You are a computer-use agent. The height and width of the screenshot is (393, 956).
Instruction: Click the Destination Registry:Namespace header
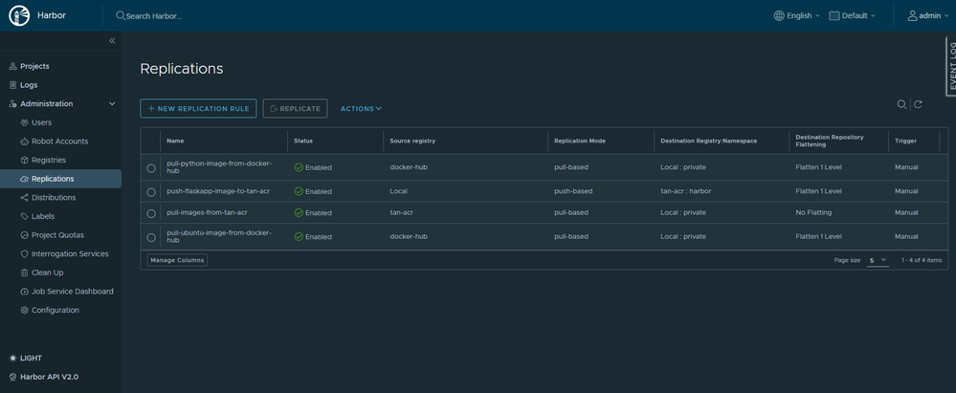point(708,141)
